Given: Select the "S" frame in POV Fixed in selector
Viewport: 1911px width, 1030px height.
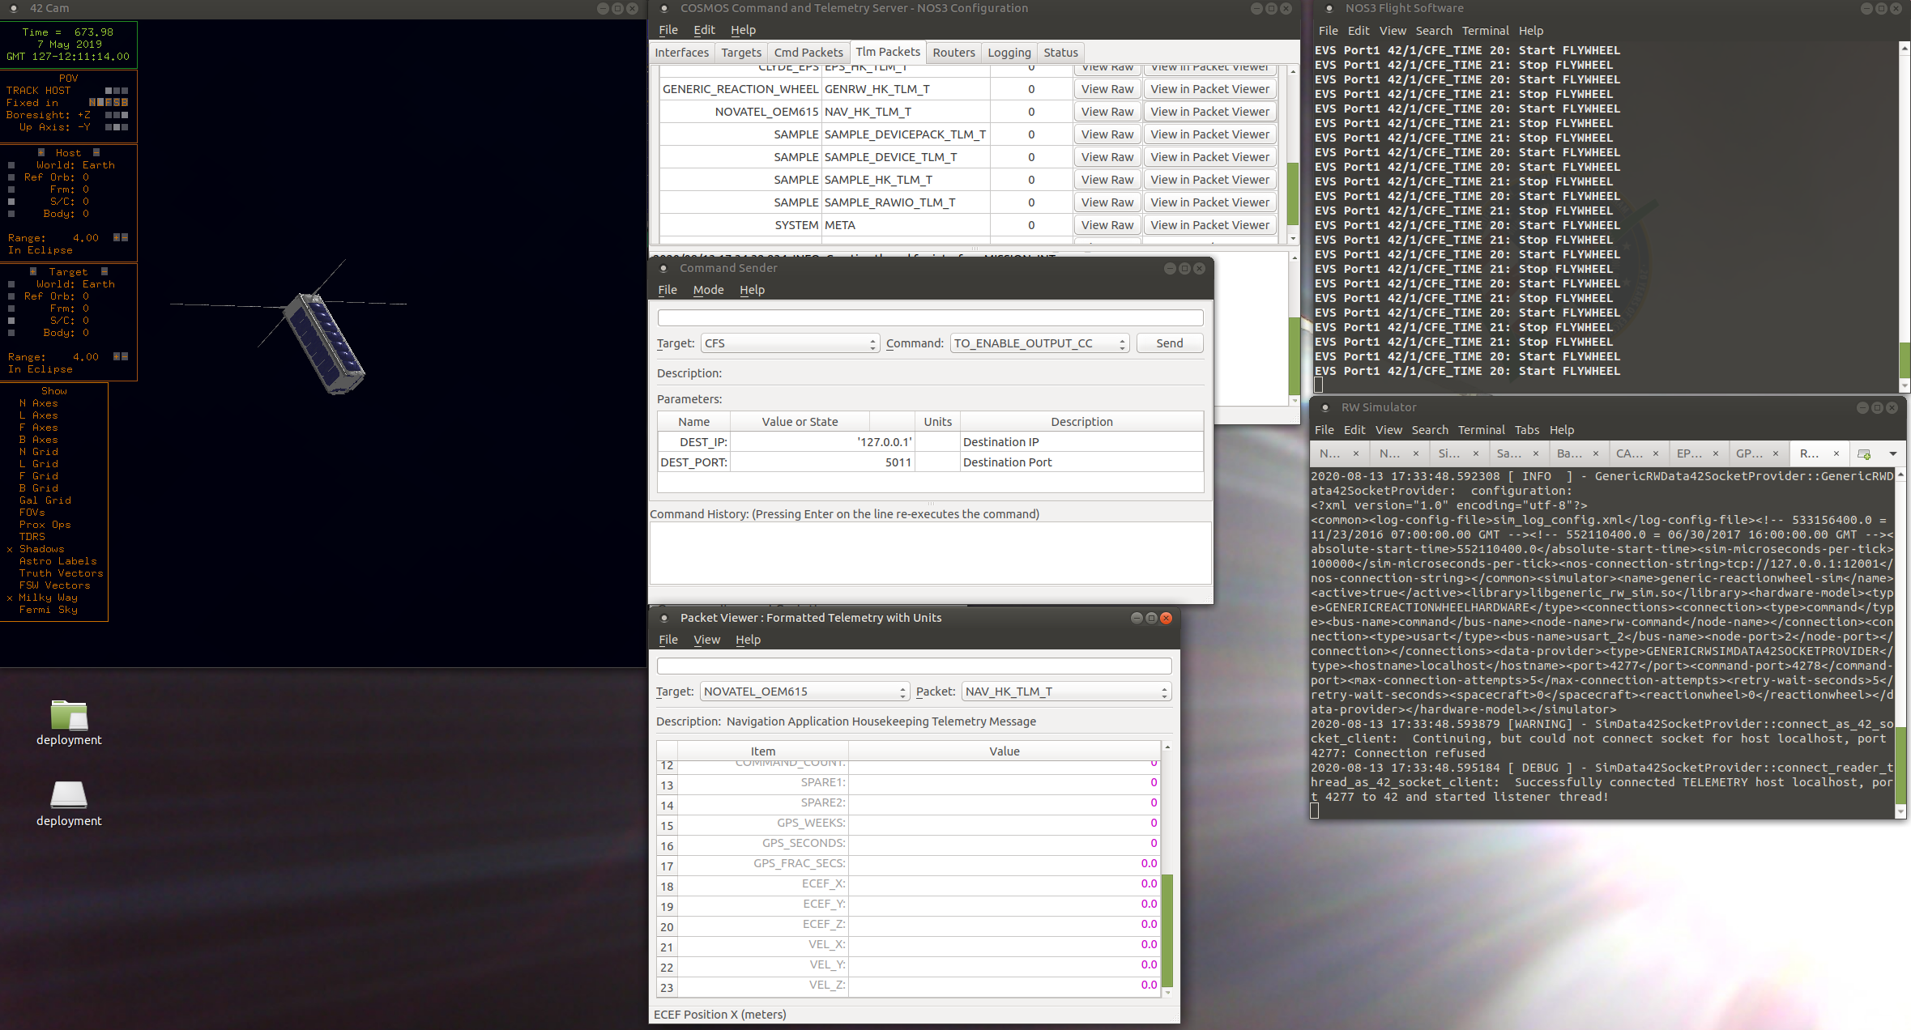Looking at the screenshot, I should 117,103.
